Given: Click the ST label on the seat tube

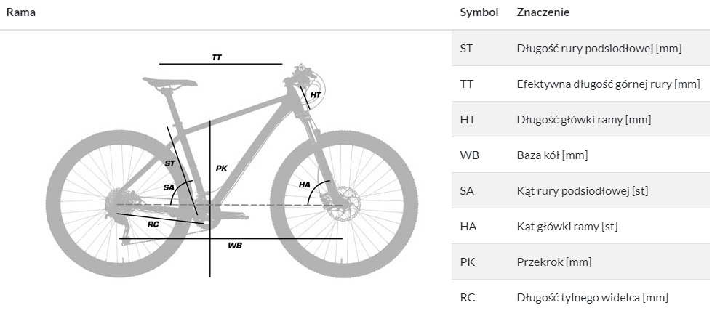Looking at the screenshot, I should pos(169,163).
